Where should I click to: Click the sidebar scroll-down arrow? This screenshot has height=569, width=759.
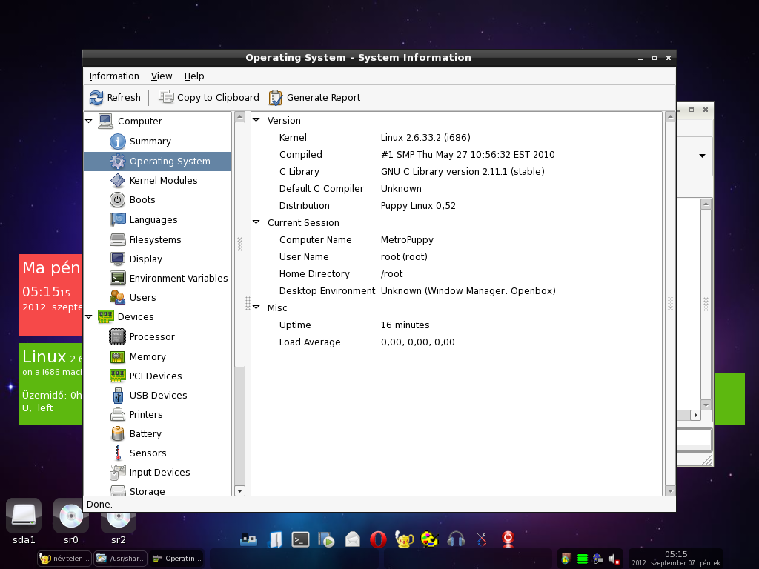(239, 491)
